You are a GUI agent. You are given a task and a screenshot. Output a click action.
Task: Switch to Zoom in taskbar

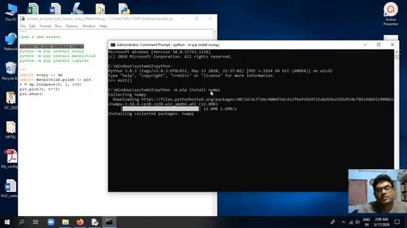pos(51,222)
